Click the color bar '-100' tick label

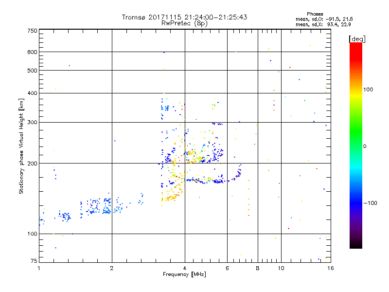tap(370, 203)
